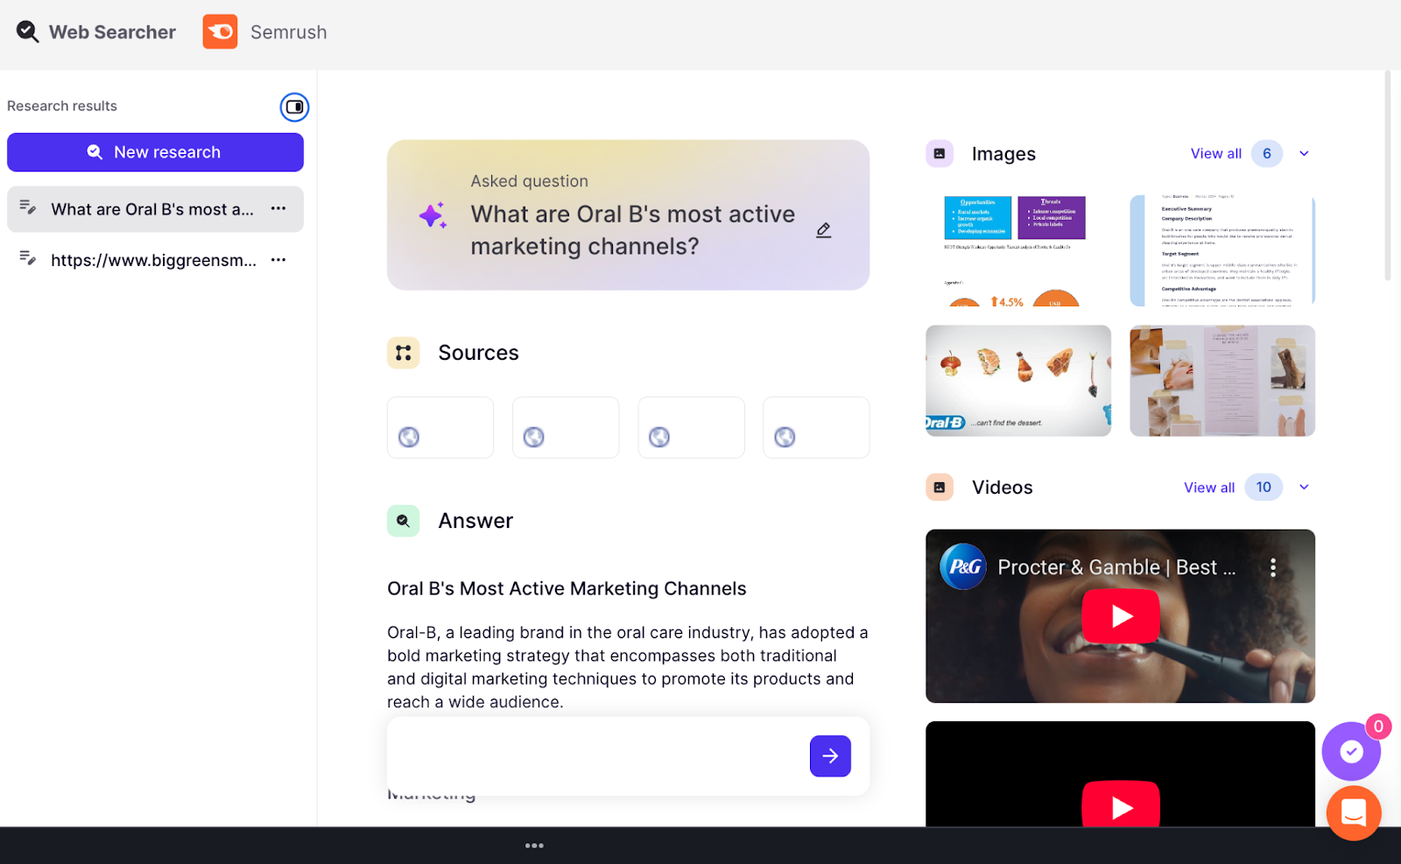Image resolution: width=1401 pixels, height=864 pixels.
Task: Edit the asked question with pencil icon
Action: (x=823, y=229)
